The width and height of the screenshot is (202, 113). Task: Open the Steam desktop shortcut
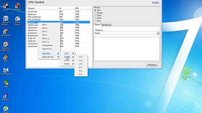click(x=6, y=7)
